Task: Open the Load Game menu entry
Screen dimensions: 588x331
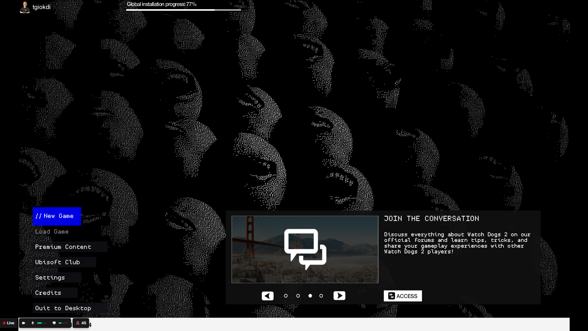Action: [x=52, y=232]
